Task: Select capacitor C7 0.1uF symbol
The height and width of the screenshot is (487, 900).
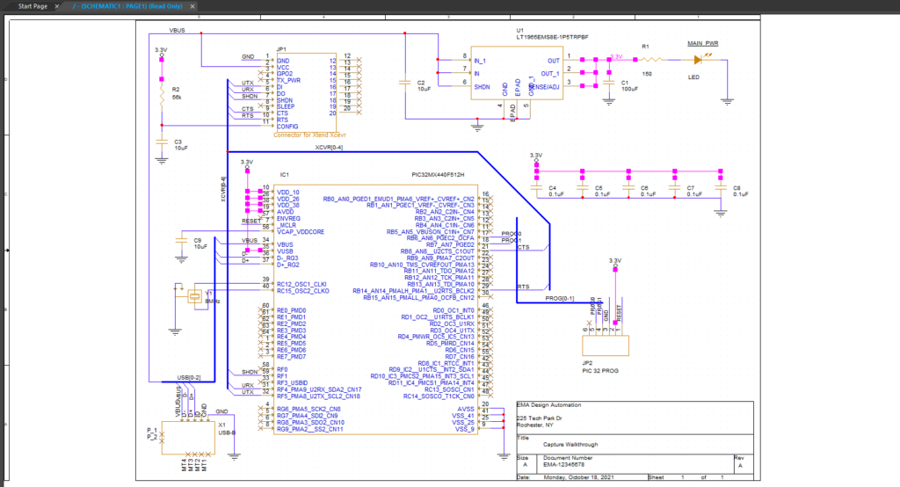Action: (x=674, y=188)
